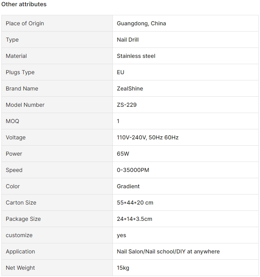The height and width of the screenshot is (277, 260).
Task: Click the '0-35000PM' speed value
Action: 133,170
